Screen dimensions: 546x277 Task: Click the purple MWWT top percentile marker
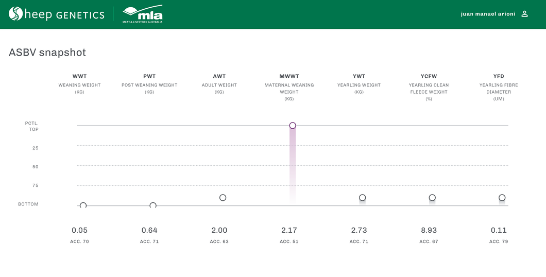pyautogui.click(x=293, y=126)
